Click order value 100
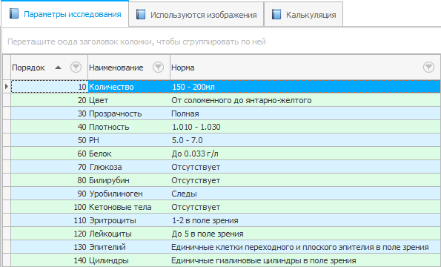This screenshot has height=267, width=441. point(80,207)
